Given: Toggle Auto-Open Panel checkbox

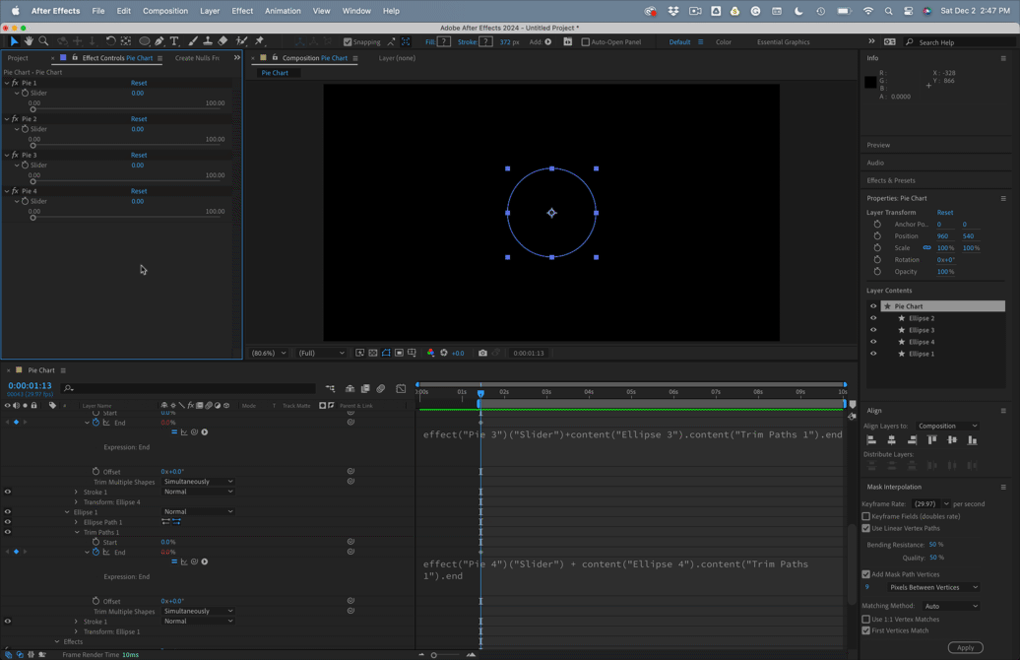Looking at the screenshot, I should tap(586, 41).
